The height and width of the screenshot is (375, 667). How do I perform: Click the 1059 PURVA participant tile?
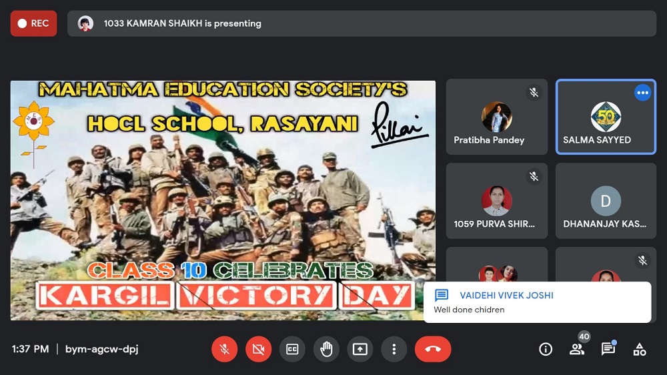click(x=496, y=201)
